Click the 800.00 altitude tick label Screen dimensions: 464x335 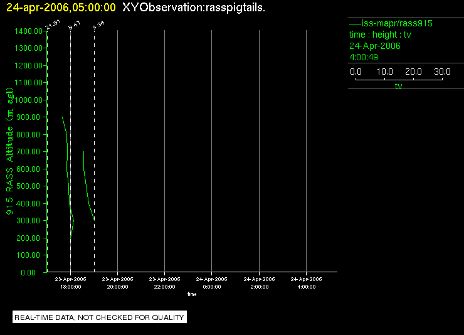click(x=28, y=135)
